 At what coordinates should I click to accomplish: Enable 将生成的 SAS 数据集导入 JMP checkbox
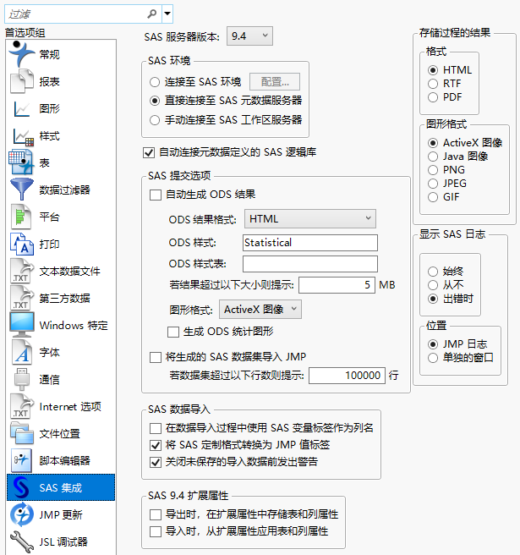tap(156, 357)
